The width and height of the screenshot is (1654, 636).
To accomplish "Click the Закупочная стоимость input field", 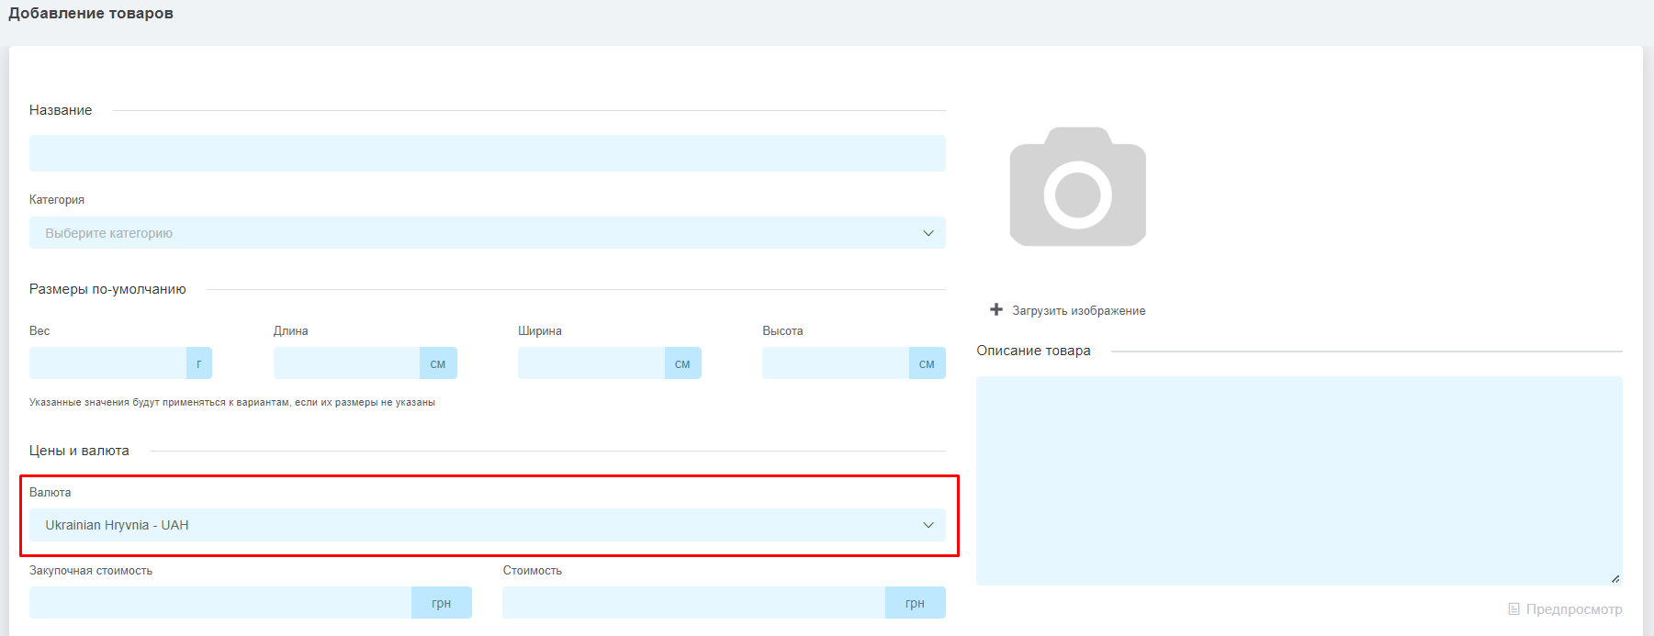I will point(220,603).
